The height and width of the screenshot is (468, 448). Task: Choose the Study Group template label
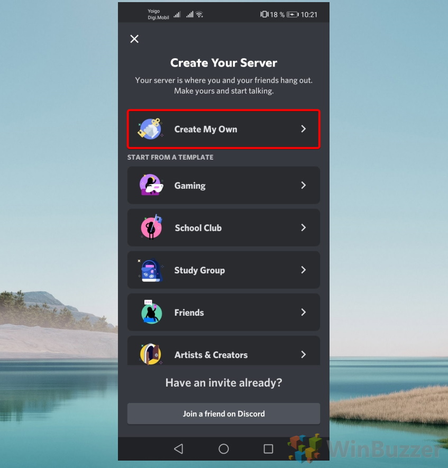point(200,270)
